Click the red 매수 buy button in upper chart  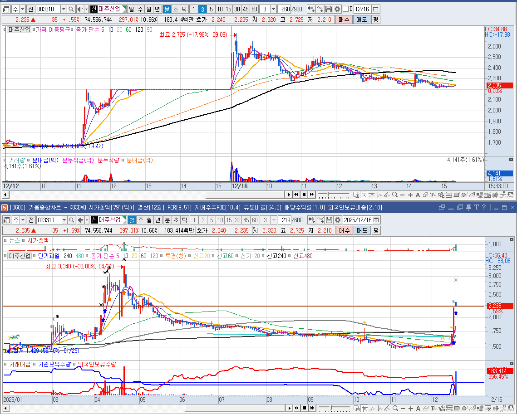pyautogui.click(x=344, y=19)
